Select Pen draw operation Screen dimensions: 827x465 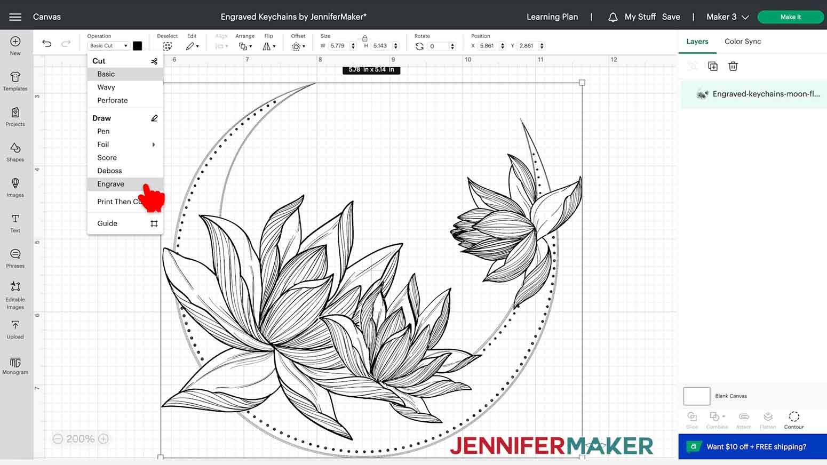click(x=125, y=131)
